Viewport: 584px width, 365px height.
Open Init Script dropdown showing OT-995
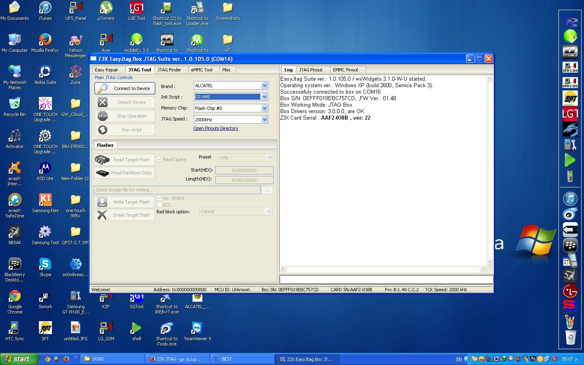pos(231,97)
